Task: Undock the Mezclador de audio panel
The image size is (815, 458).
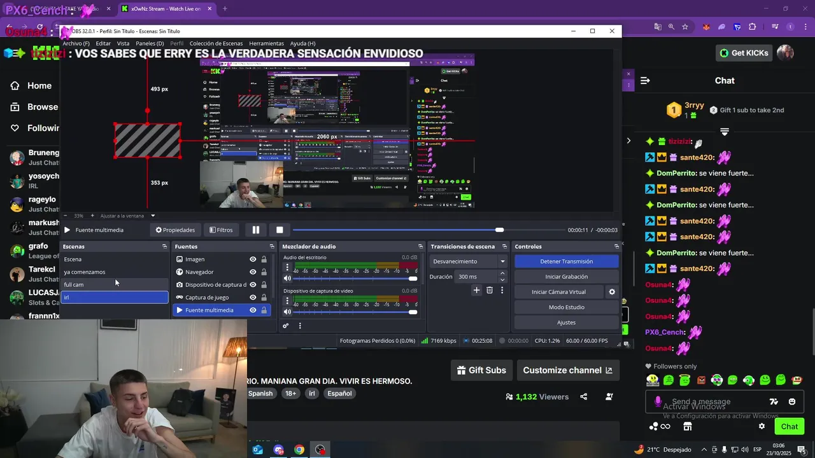Action: click(420, 246)
